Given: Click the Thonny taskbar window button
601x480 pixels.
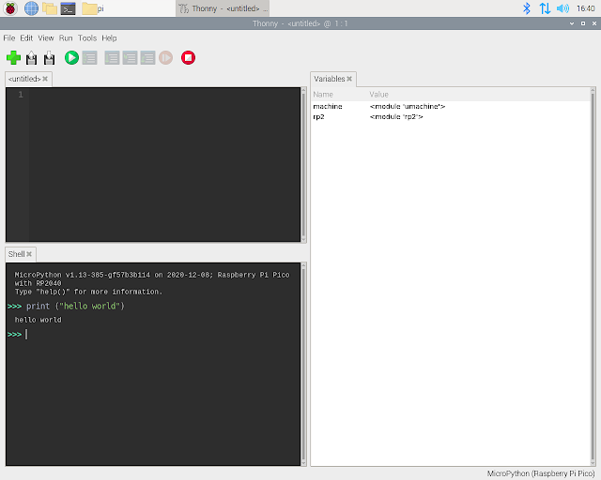Looking at the screenshot, I should point(223,8).
